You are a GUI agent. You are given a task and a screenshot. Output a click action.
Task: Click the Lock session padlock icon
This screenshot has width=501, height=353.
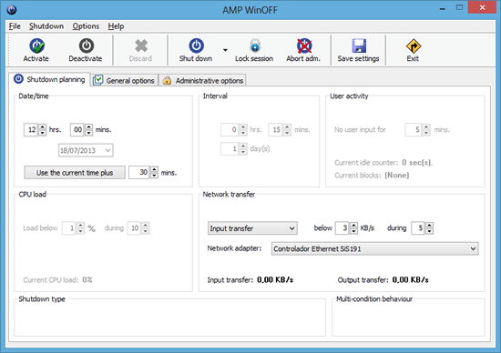coord(255,46)
